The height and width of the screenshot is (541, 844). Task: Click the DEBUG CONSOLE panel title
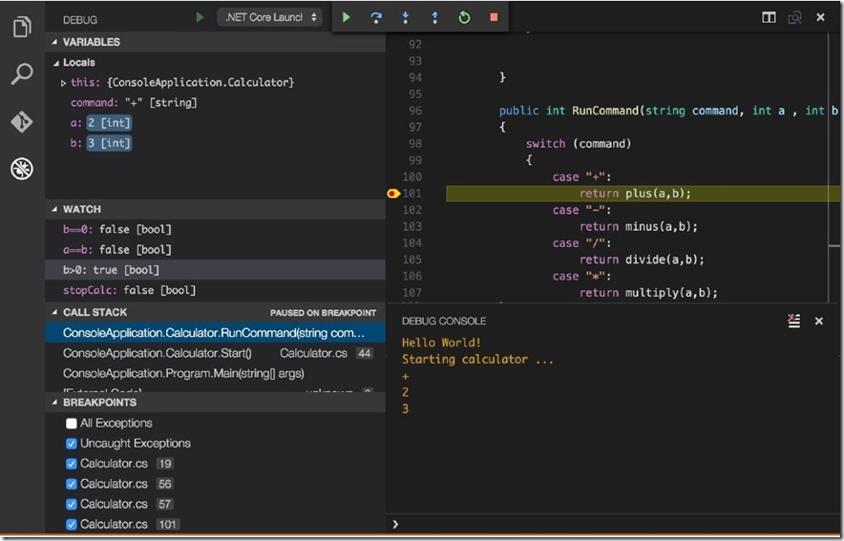pyautogui.click(x=444, y=321)
